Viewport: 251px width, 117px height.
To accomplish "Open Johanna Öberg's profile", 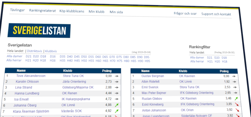I will pyautogui.click(x=25, y=105).
